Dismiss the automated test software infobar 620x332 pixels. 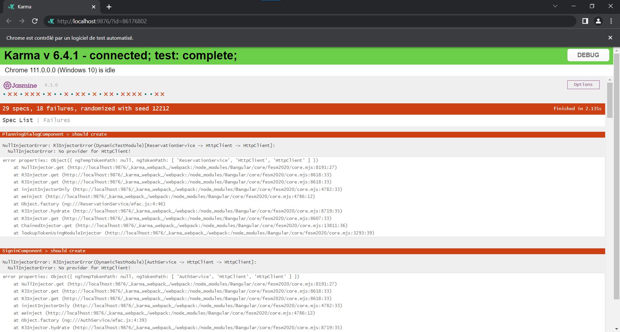click(610, 38)
